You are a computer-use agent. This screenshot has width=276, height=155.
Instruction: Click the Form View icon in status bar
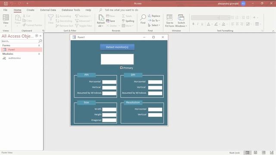point(248,152)
